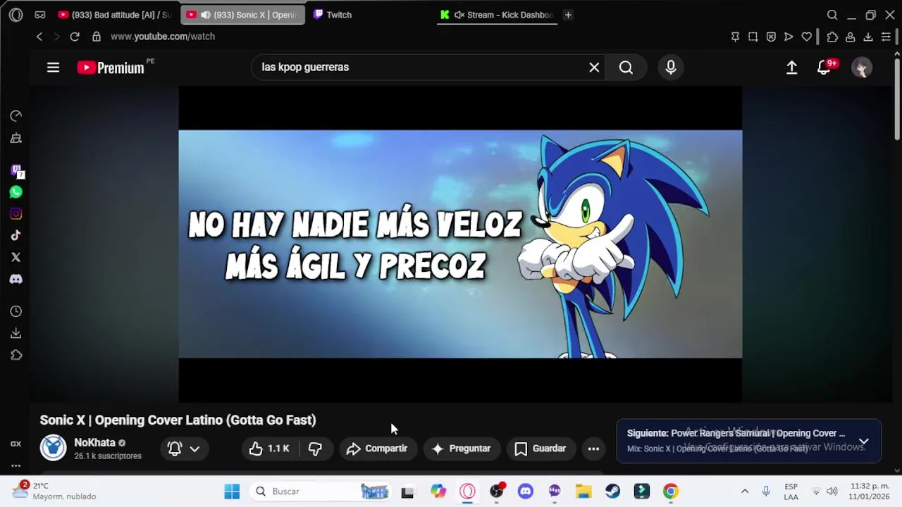Open TikTok in the Opera sidebar
The width and height of the screenshot is (902, 507).
[16, 236]
